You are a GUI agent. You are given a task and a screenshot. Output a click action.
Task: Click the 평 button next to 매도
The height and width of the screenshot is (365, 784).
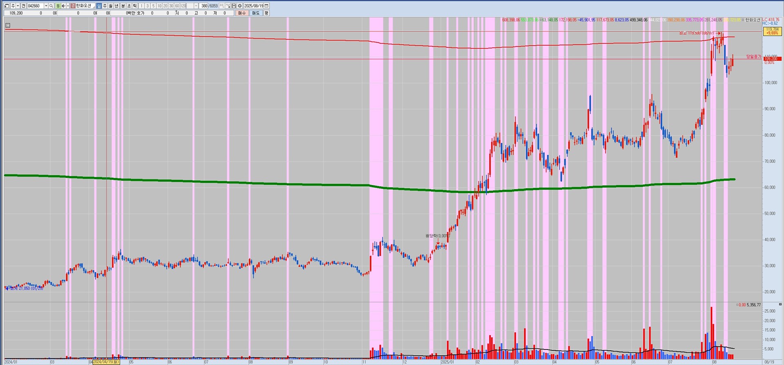[267, 13]
